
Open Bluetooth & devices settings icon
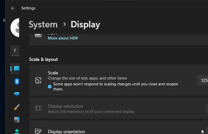[x=17, y=81]
